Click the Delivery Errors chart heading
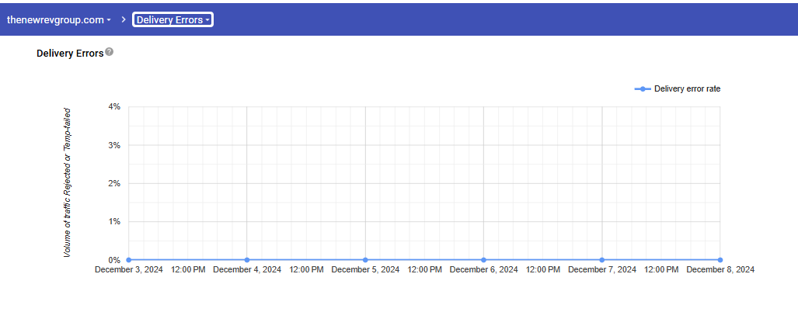 (70, 54)
